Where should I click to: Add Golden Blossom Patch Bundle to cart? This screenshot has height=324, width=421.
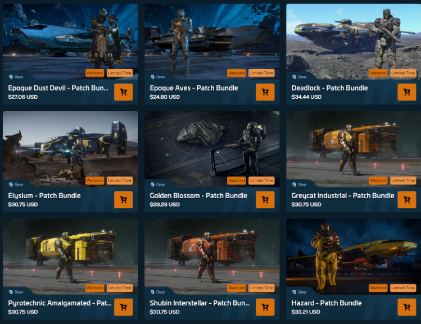pyautogui.click(x=265, y=199)
